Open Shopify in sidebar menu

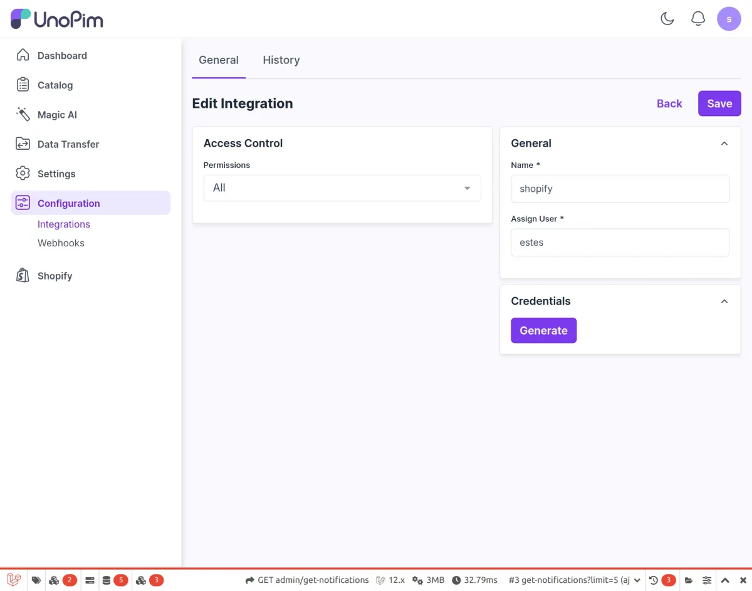coord(90,275)
